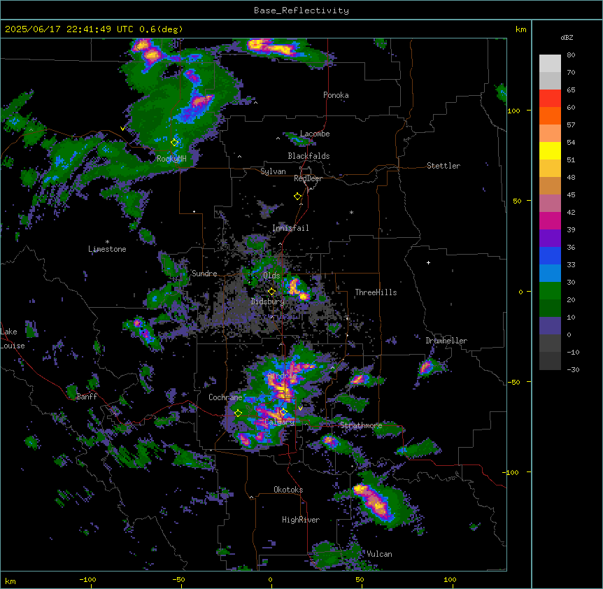Click the dBZ legend heading
Screen dimensions: 603x589
tap(567, 37)
